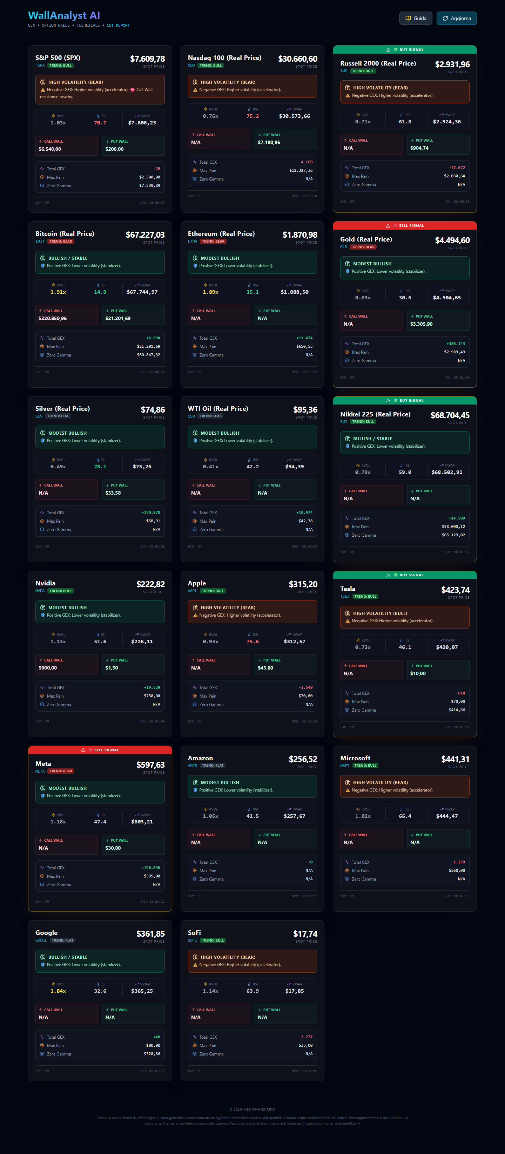This screenshot has height=1154, width=505.
Task: Click TREND: BULL badge in S&P 500 card
Action: click(x=60, y=66)
